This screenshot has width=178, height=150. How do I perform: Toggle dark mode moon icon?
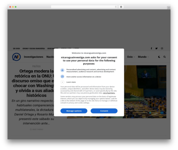click(159, 57)
